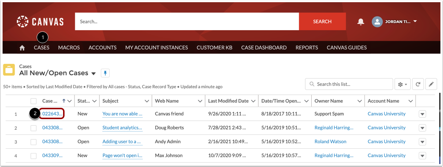Screen dimensions: 443x167
Task: Go to the Home icon in navigation
Action: click(22, 48)
